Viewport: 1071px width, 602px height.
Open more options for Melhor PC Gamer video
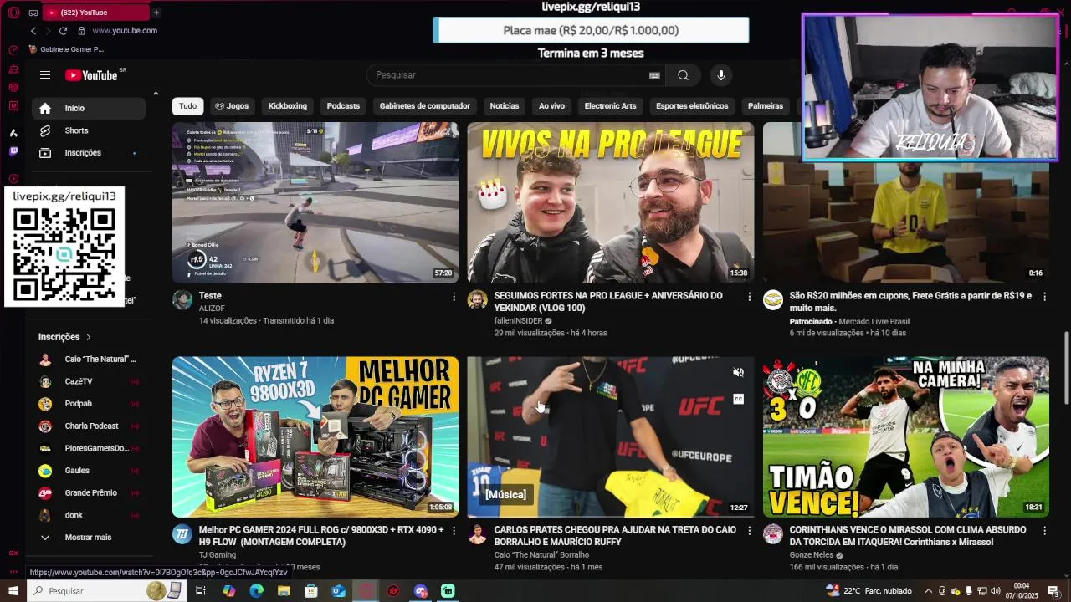point(454,531)
